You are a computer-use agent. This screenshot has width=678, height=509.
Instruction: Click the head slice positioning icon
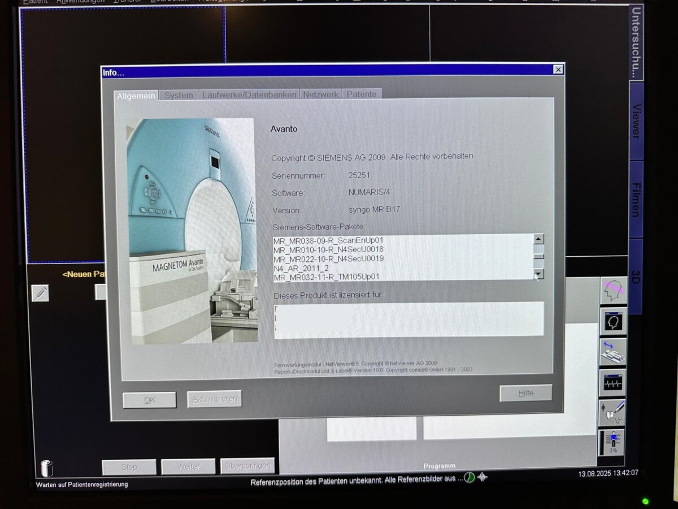click(x=612, y=291)
